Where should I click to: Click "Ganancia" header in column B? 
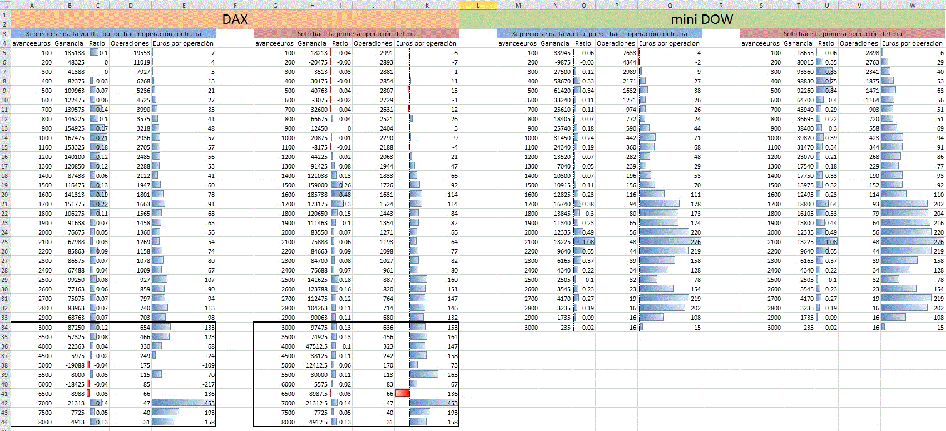pyautogui.click(x=70, y=43)
